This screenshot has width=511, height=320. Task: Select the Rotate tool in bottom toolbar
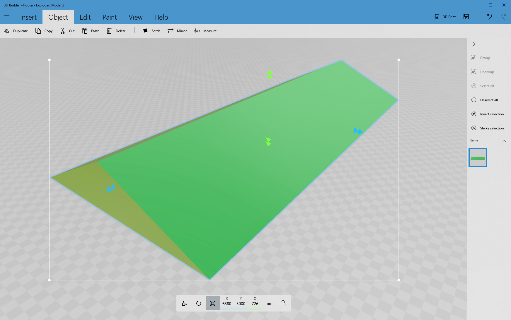click(199, 303)
